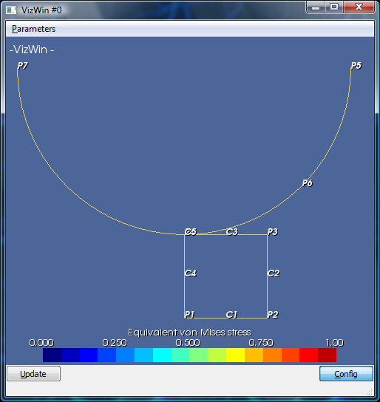380x402 pixels.
Task: Click the 0.250 legend value
Action: (115, 343)
